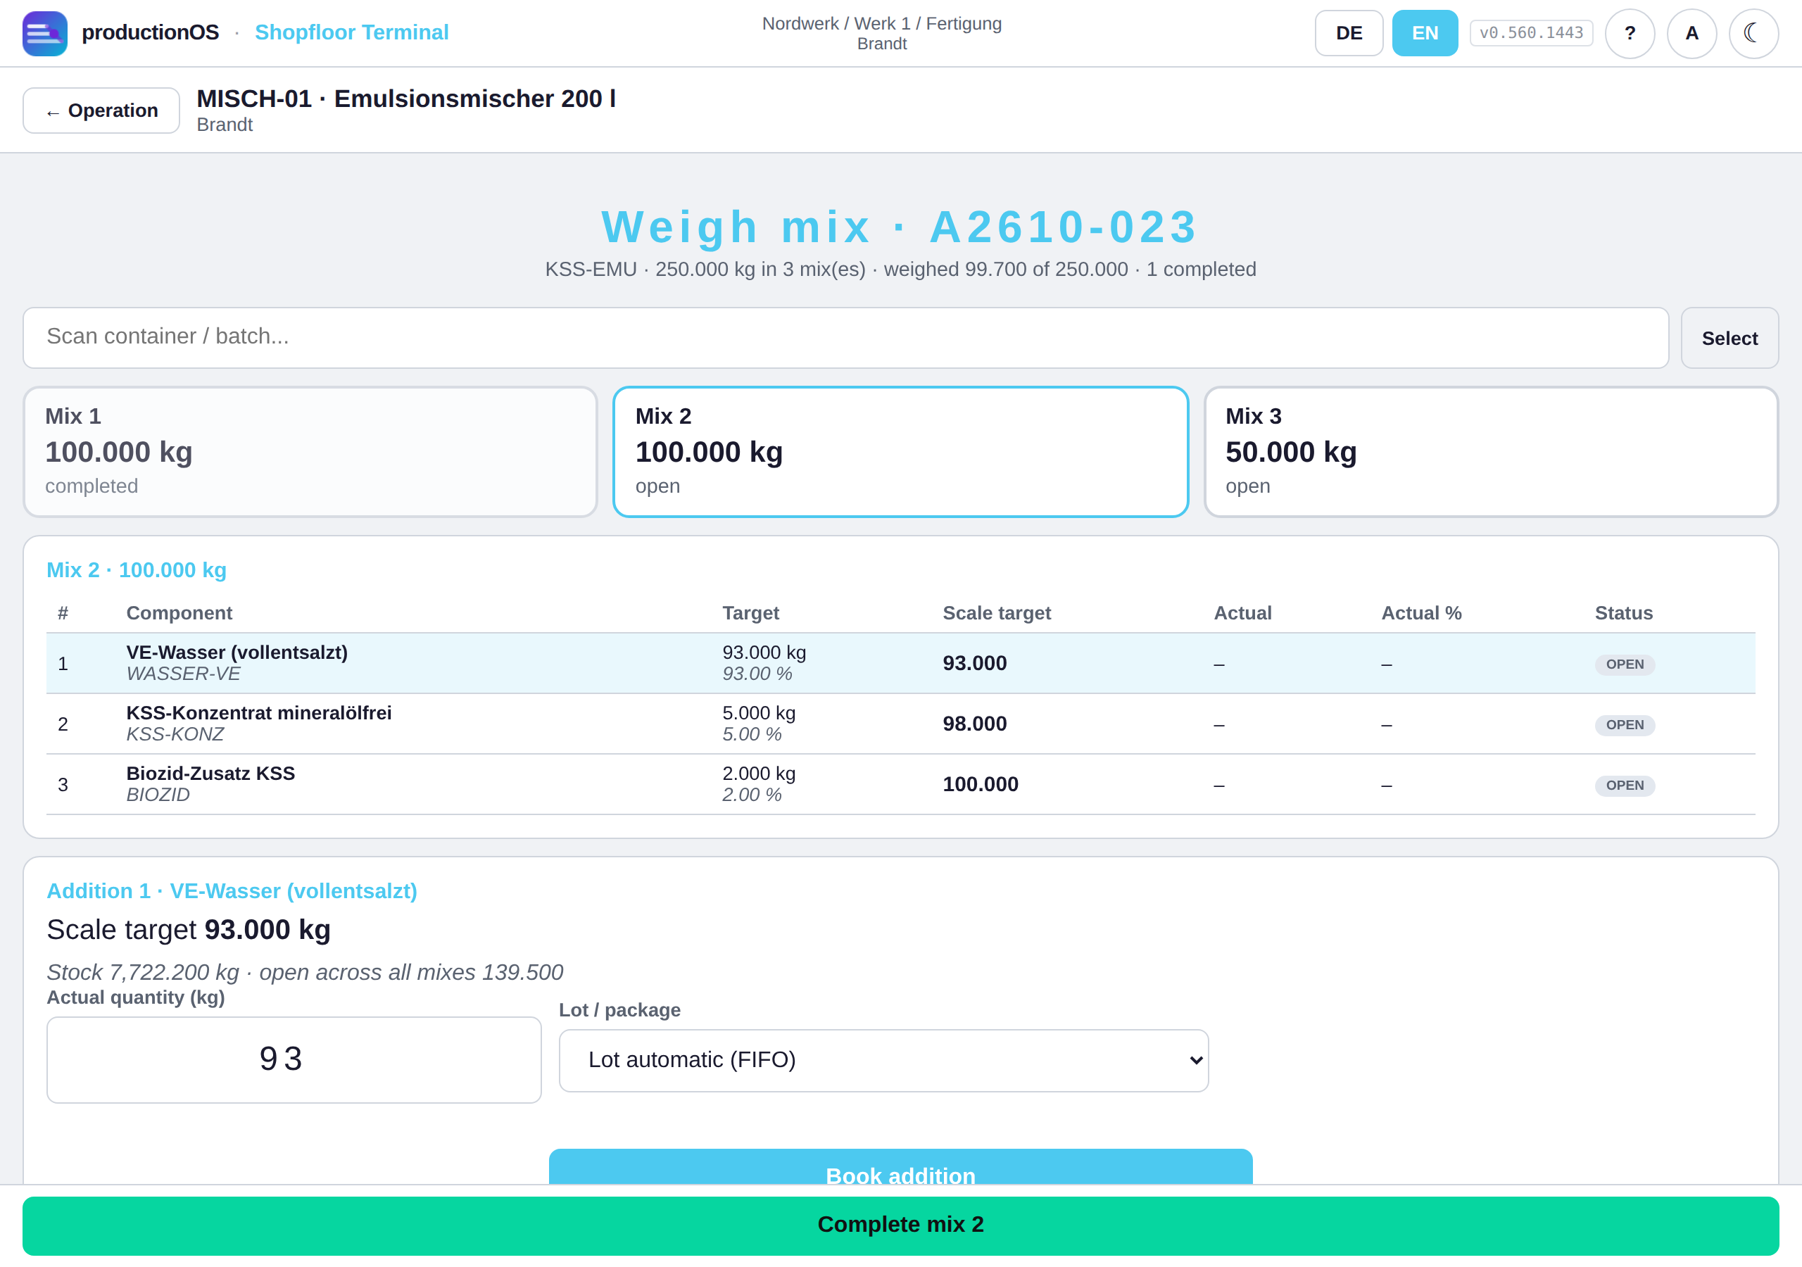The width and height of the screenshot is (1802, 1267).
Task: Go back with the Operation button
Action: point(101,111)
